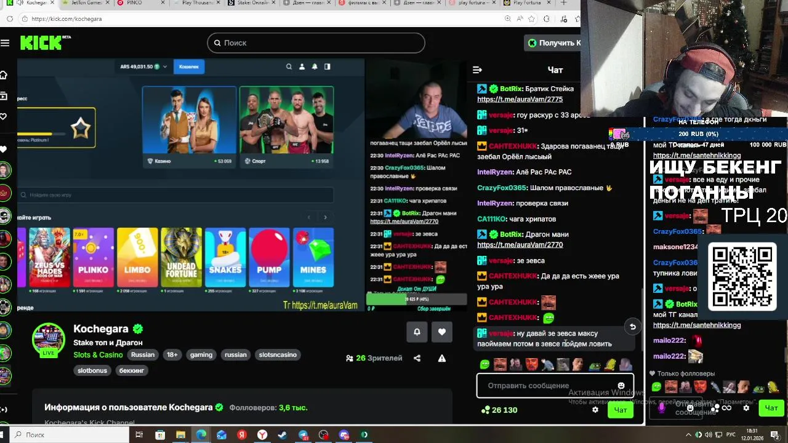Click the Kick search field «Поиск»
Screen dimensions: 788x443
[316, 42]
